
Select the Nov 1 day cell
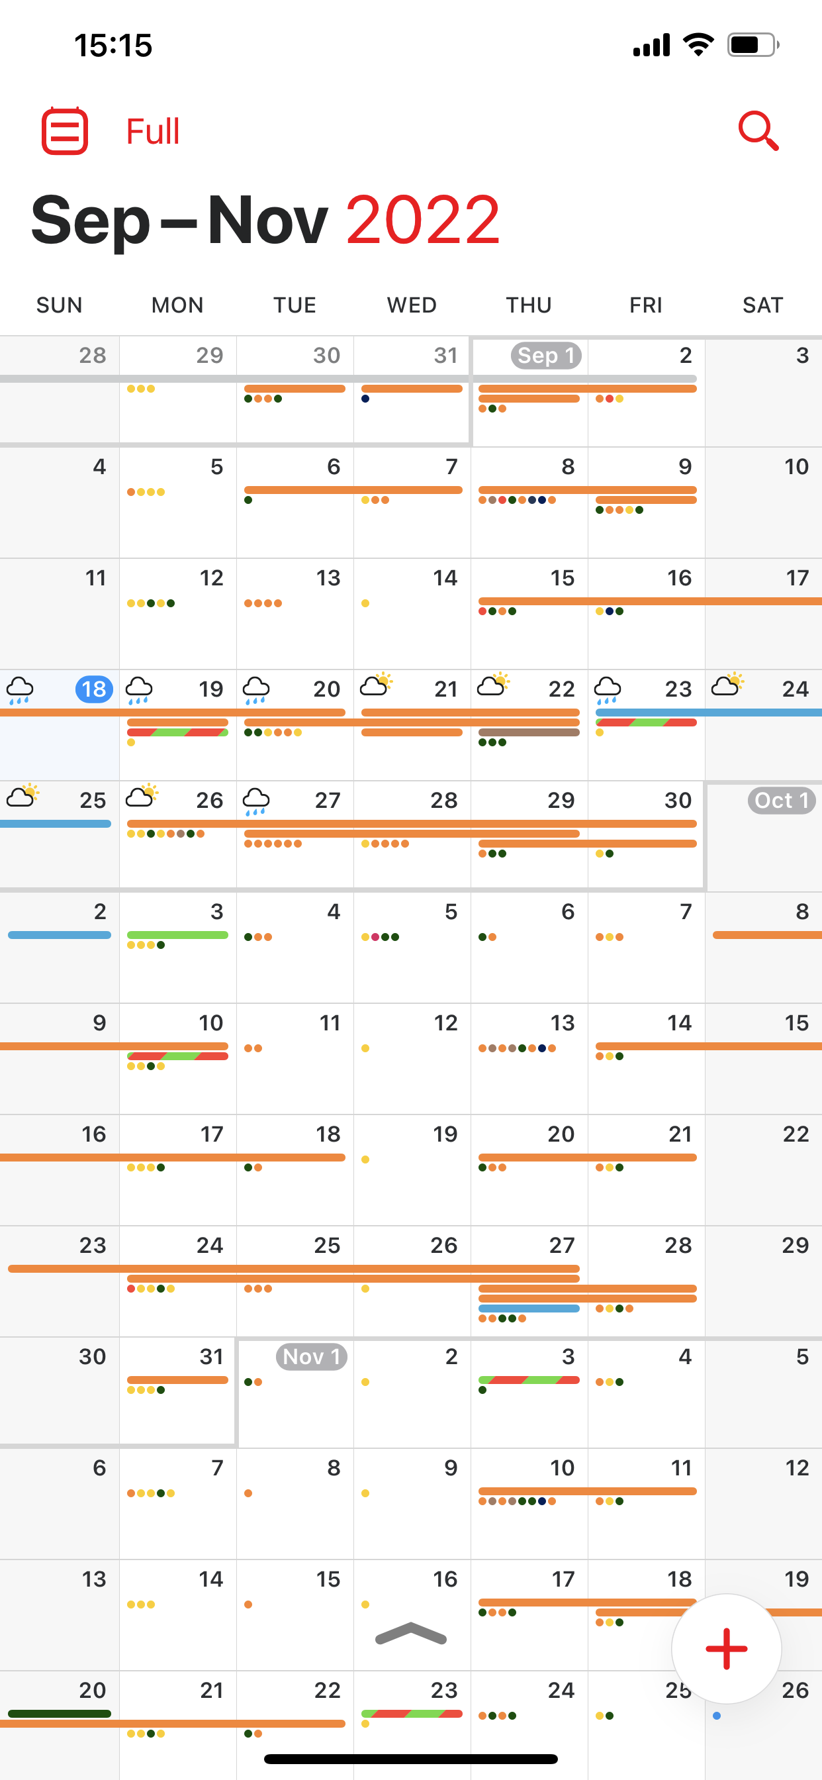(x=311, y=1356)
